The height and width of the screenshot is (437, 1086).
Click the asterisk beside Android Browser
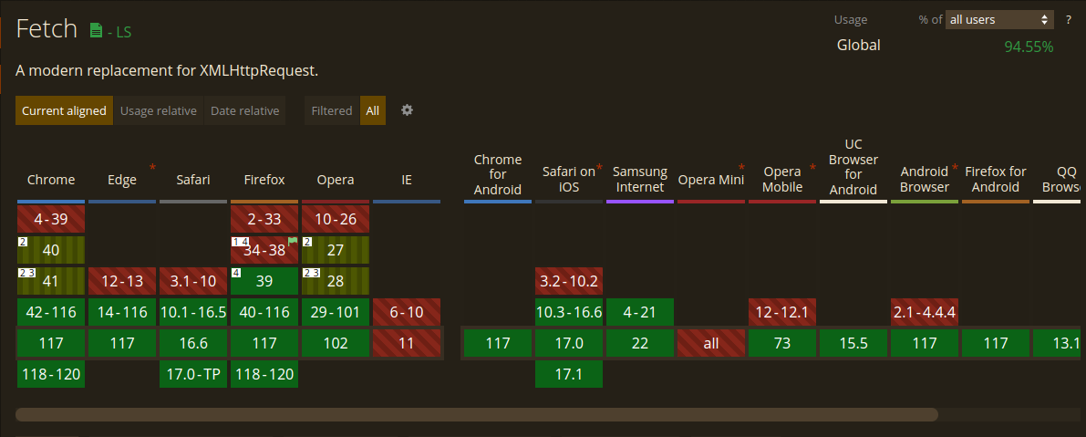pos(955,168)
